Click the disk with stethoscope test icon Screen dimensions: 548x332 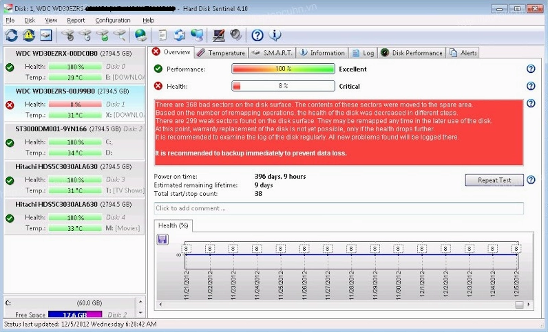(67, 35)
